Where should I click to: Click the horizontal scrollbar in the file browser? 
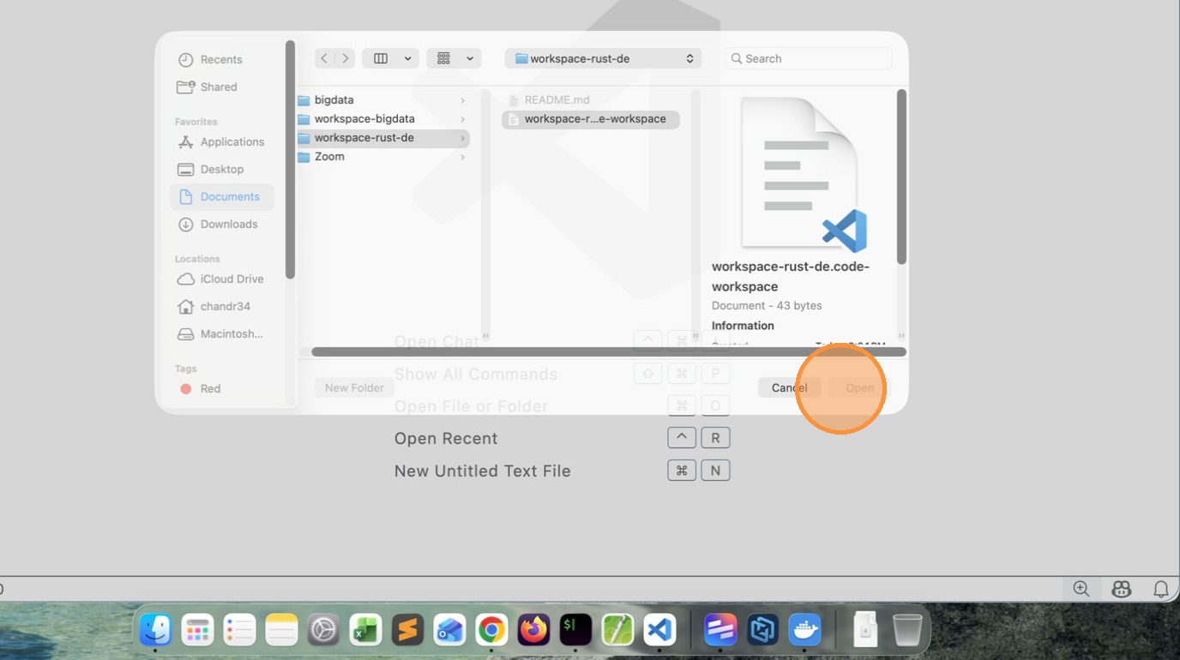[x=609, y=351]
